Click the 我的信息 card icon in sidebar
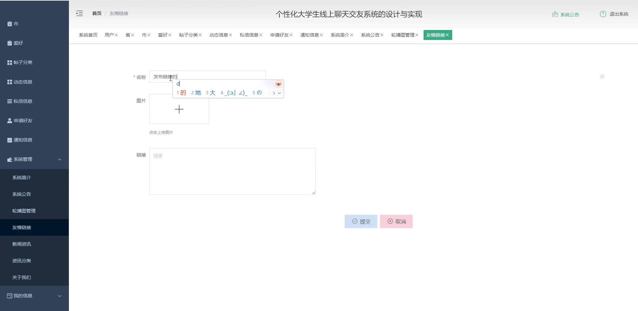The image size is (638, 311). (10, 296)
